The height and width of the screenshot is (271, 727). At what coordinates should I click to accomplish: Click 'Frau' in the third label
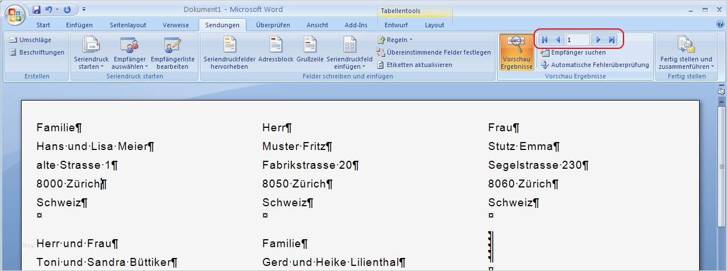pyautogui.click(x=500, y=128)
